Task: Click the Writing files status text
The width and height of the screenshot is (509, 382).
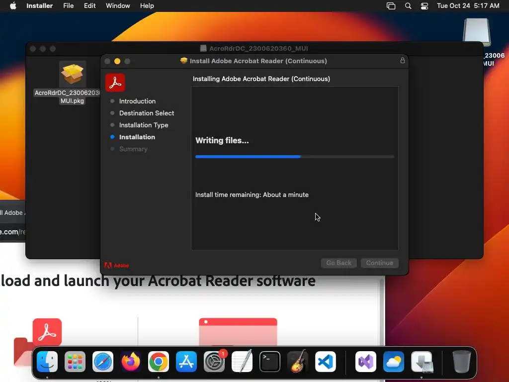Action: [x=222, y=140]
